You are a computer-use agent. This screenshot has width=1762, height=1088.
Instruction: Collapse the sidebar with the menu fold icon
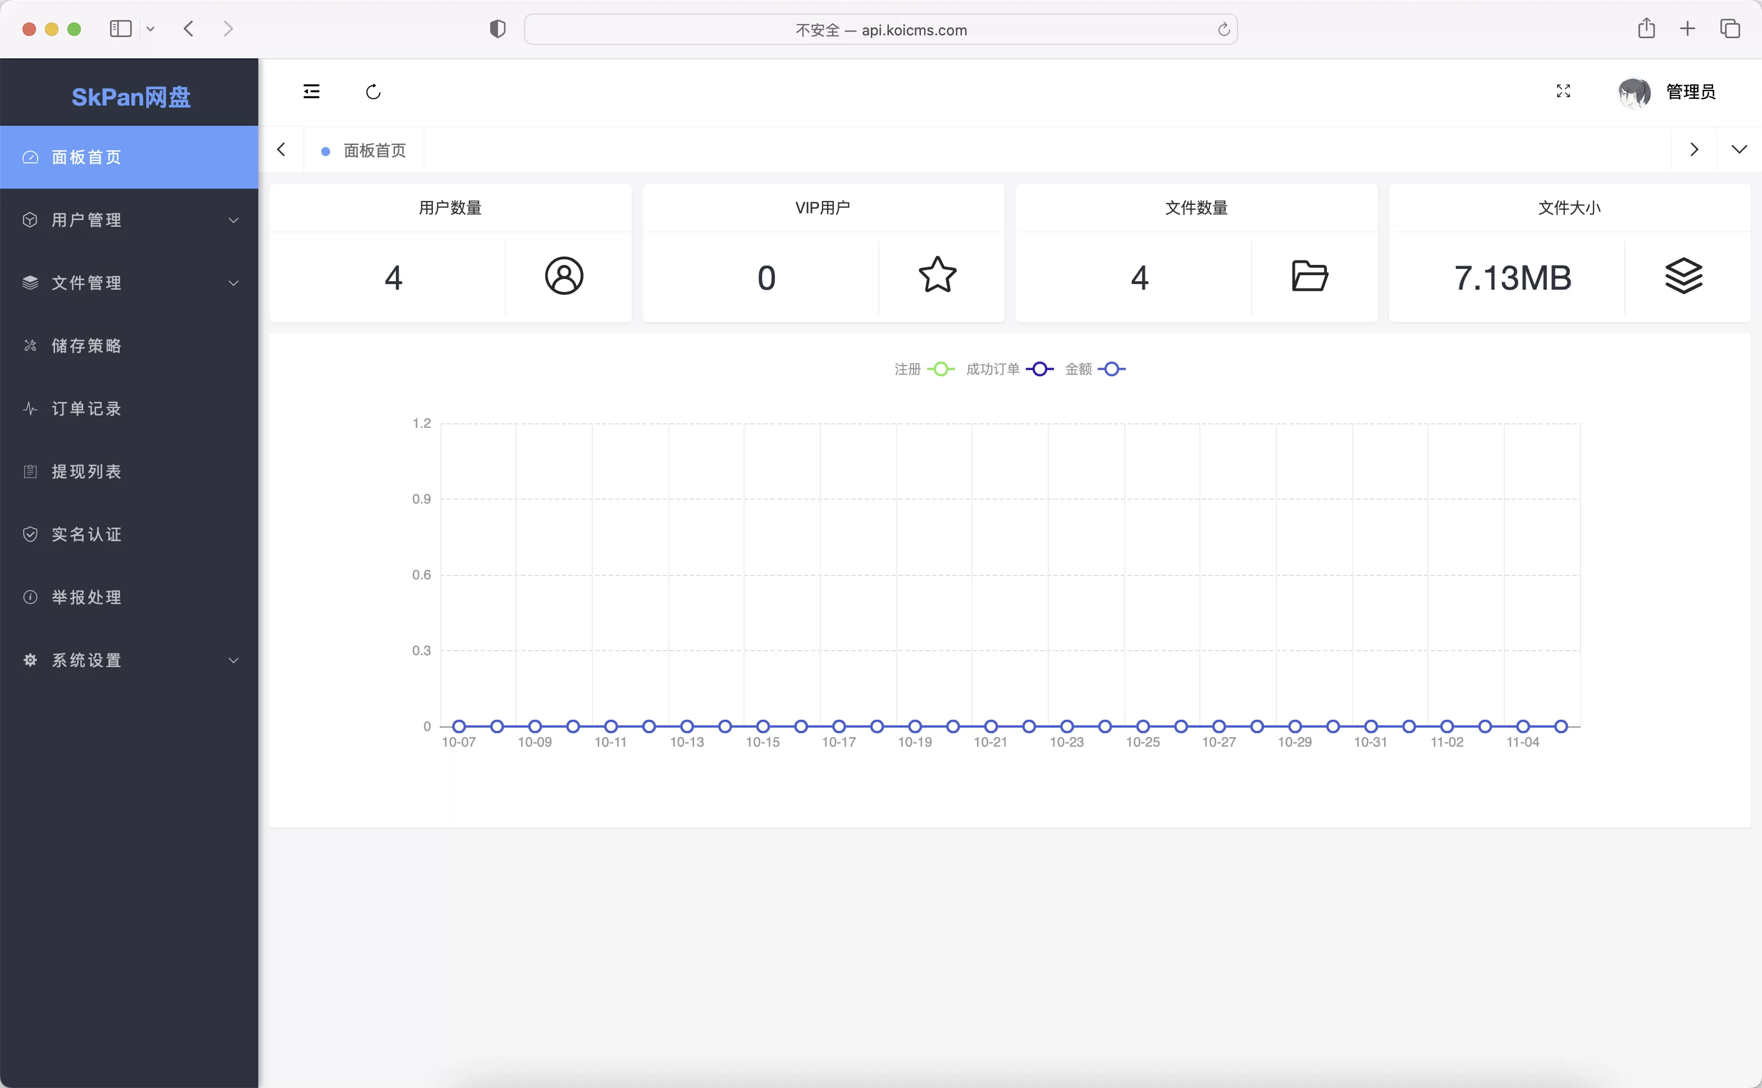coord(312,92)
